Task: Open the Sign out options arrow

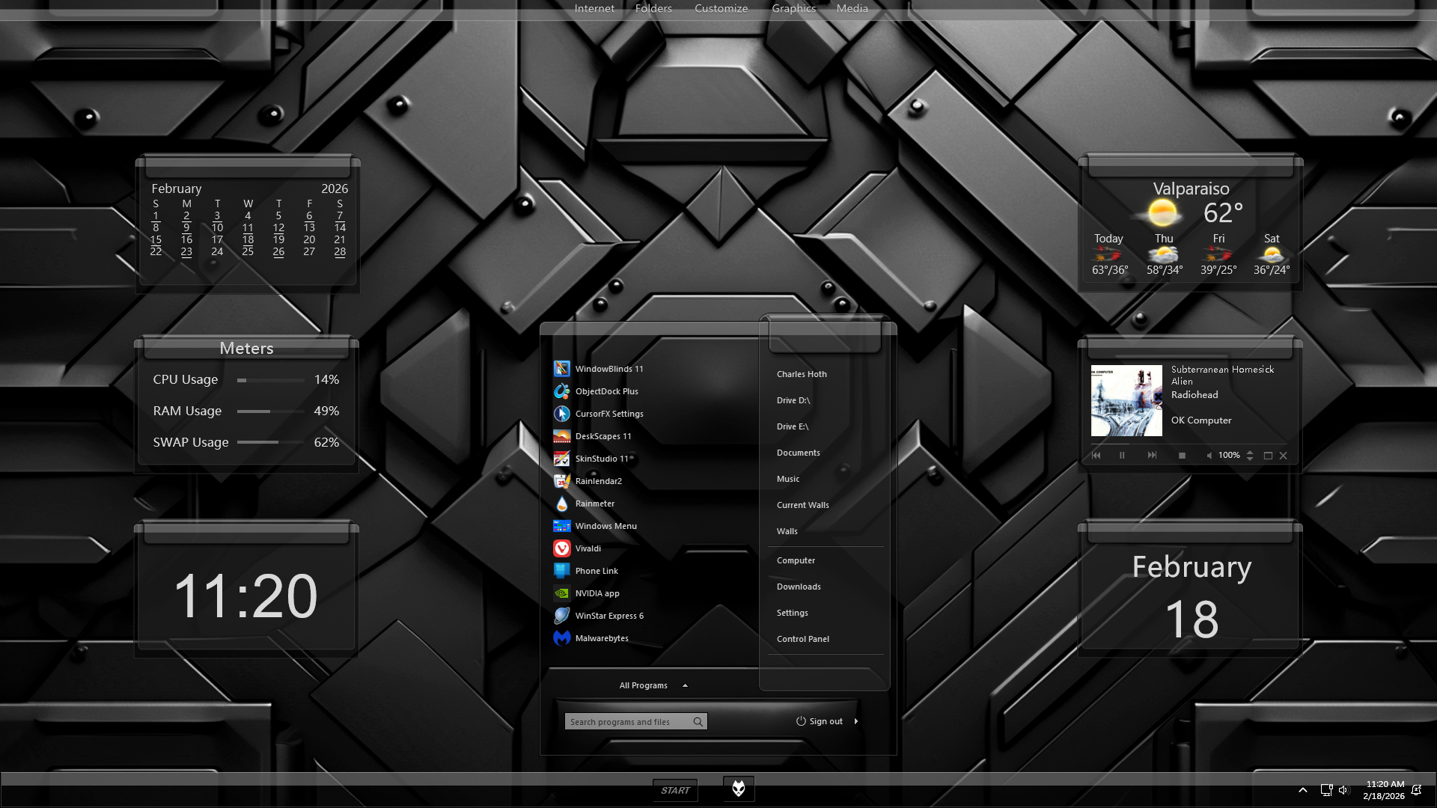Action: (856, 721)
